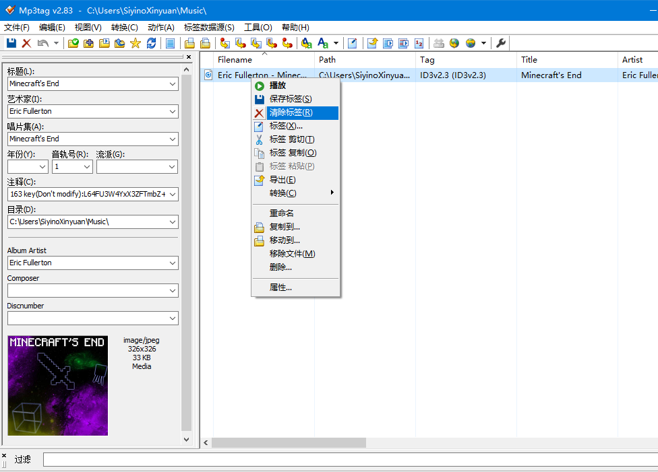This screenshot has height=472, width=658.
Task: Select 清除标签 in the context menu
Action: [x=291, y=112]
